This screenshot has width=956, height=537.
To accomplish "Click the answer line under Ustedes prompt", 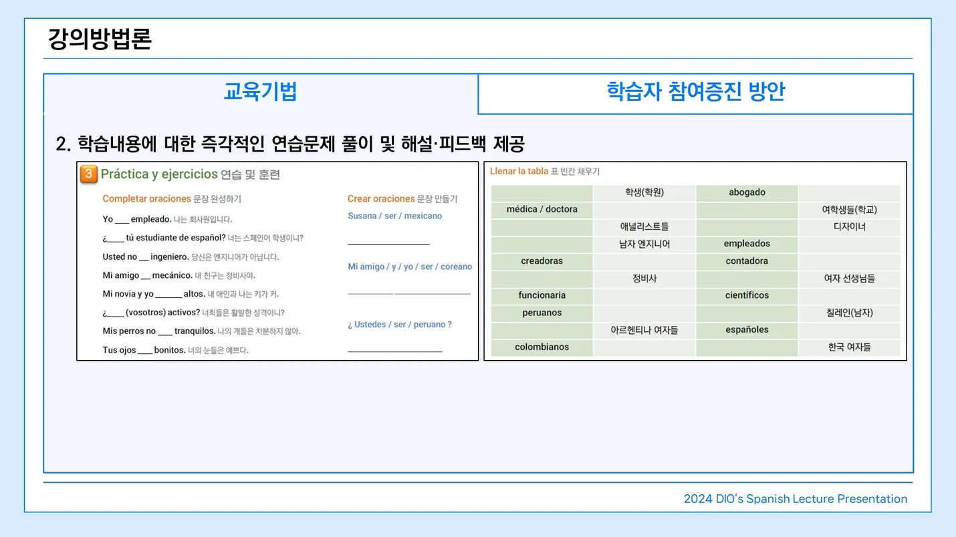I will tap(394, 351).
